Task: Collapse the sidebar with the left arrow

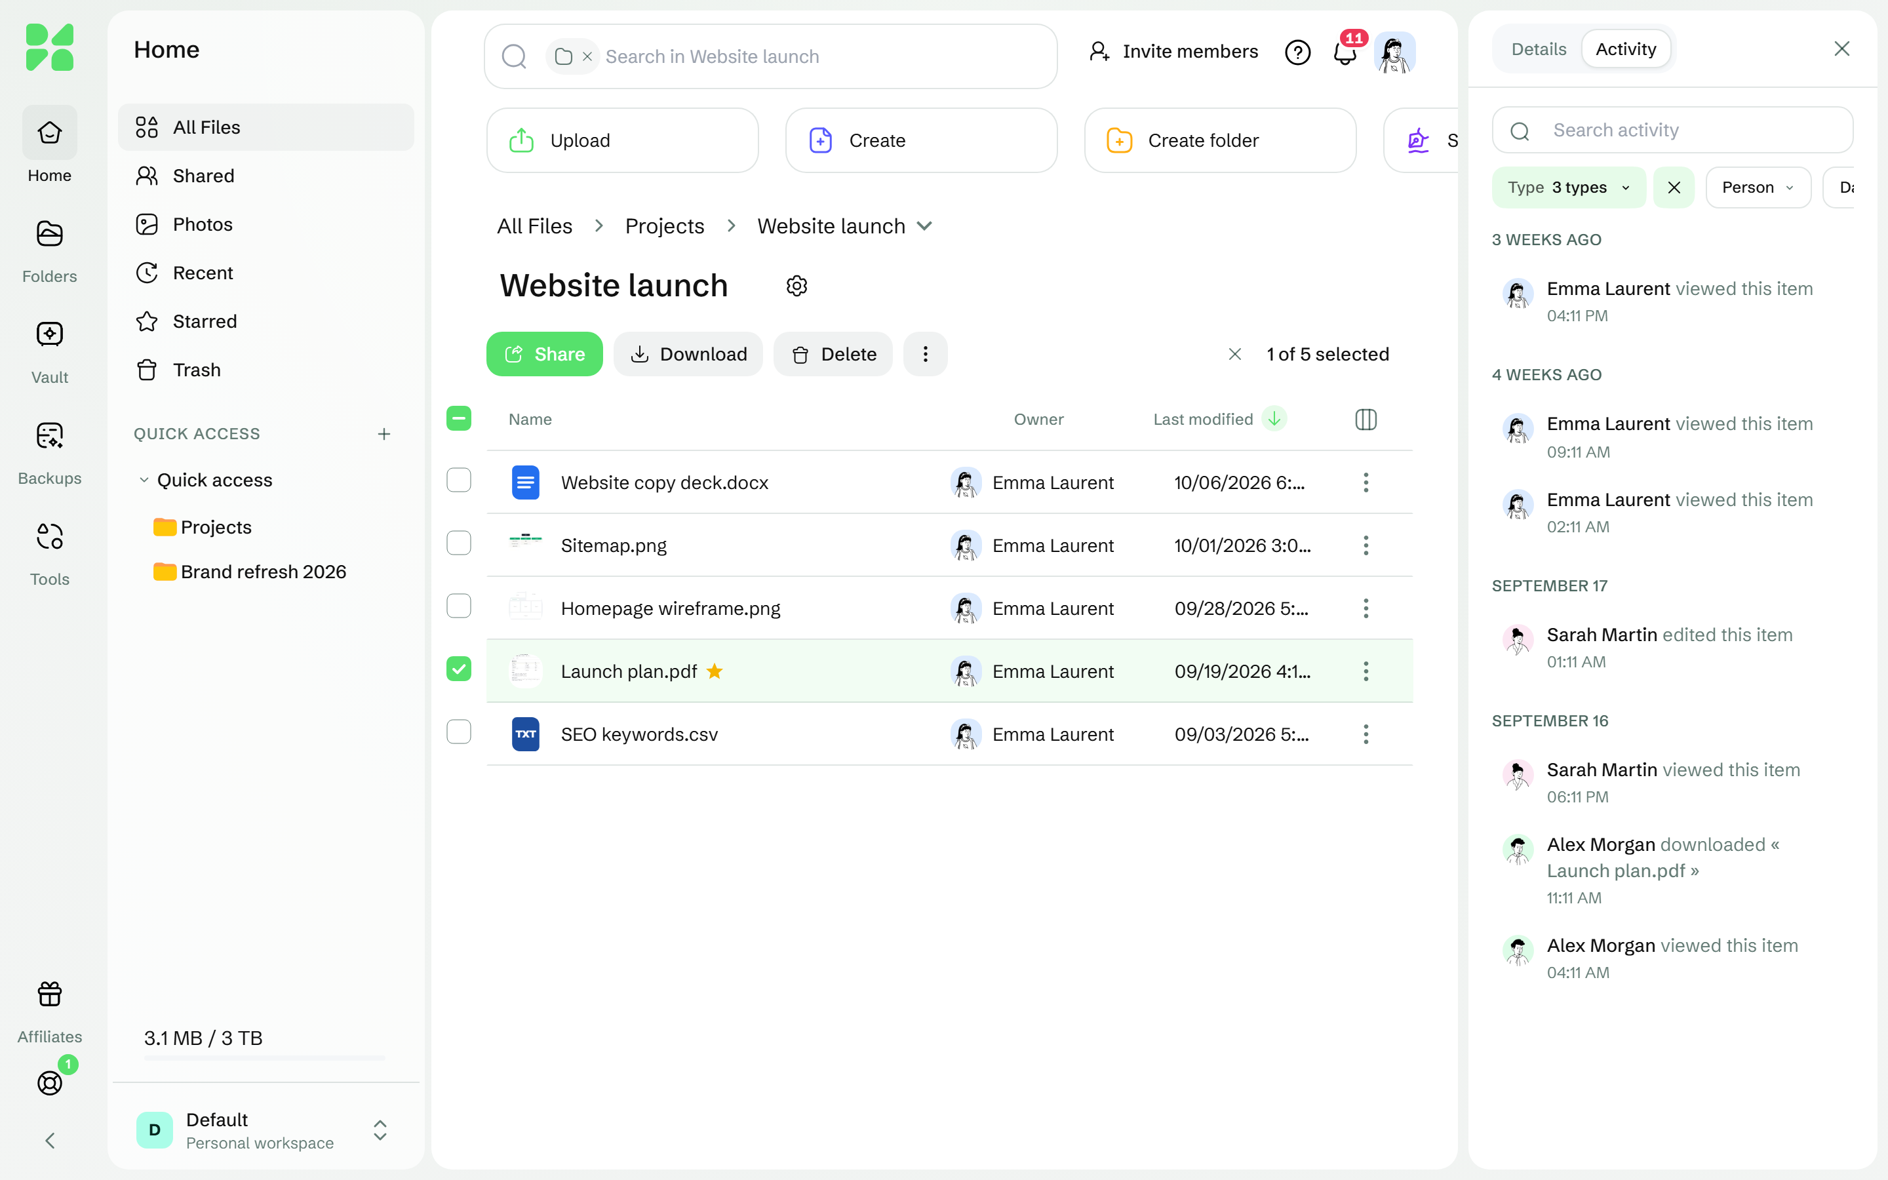Action: click(x=50, y=1140)
